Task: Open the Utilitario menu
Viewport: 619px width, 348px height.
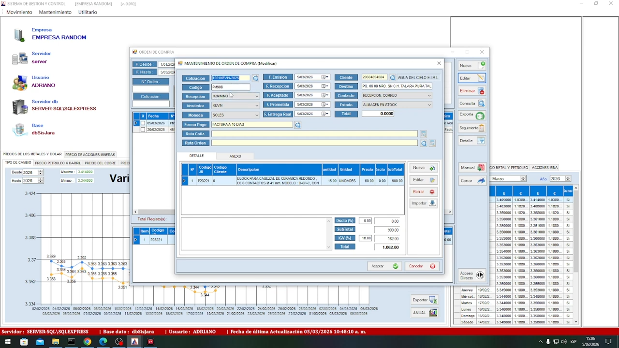Action: tap(88, 12)
